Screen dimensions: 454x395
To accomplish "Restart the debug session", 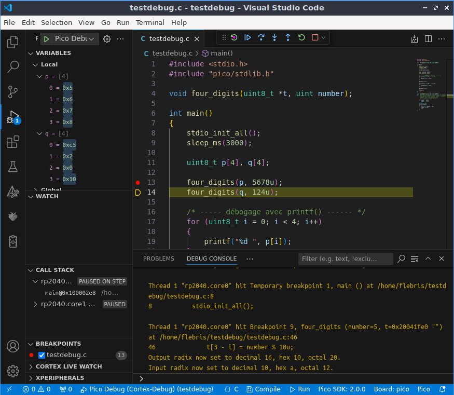I will click(301, 37).
